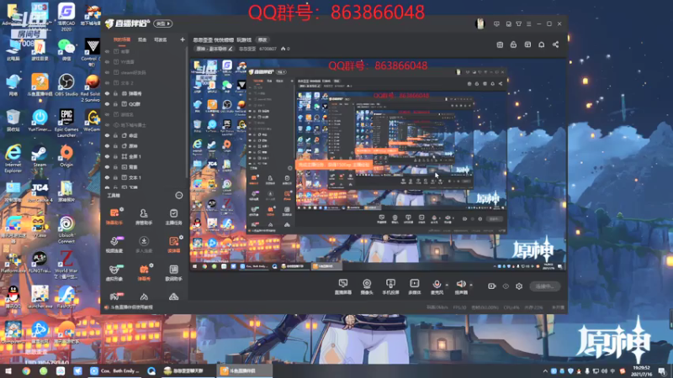
Task: Click the share icon in top-right toolbar
Action: pos(555,45)
